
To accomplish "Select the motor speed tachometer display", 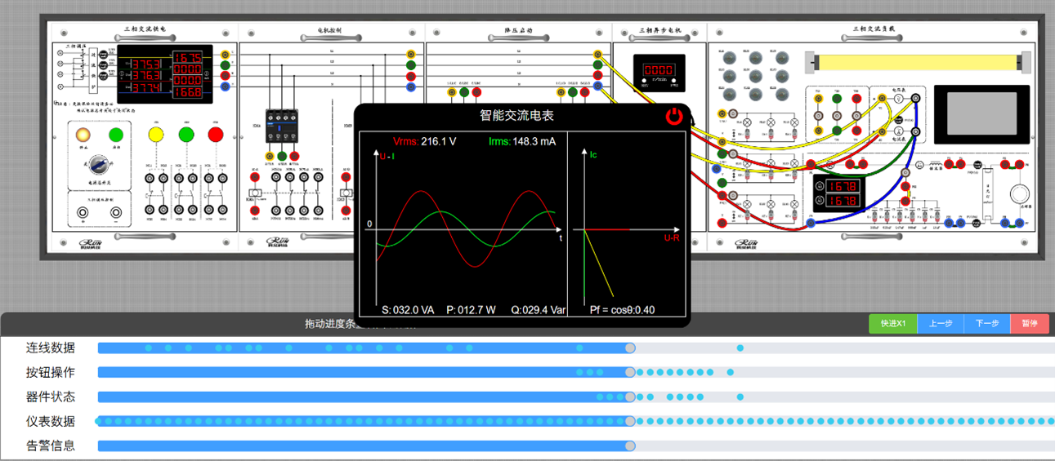I will [658, 72].
